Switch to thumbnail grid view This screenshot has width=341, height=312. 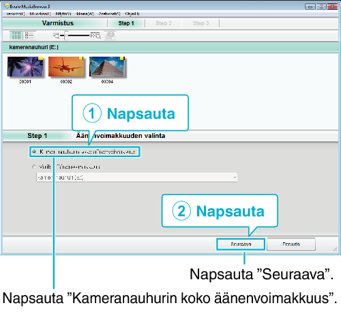pyautogui.click(x=16, y=36)
